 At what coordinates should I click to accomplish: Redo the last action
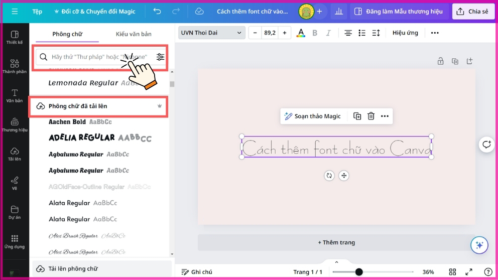(176, 12)
